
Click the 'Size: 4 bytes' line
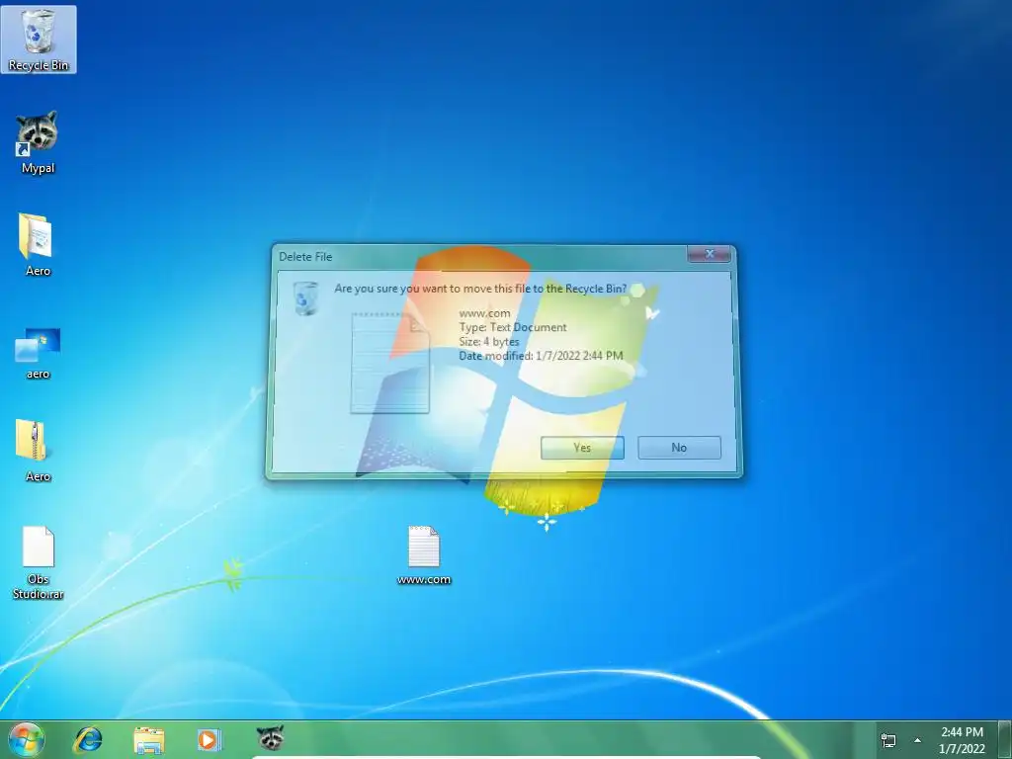(488, 341)
